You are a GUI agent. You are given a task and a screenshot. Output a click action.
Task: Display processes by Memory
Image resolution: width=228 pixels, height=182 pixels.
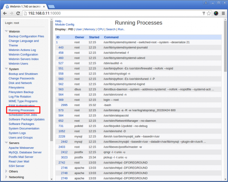(x=89, y=30)
